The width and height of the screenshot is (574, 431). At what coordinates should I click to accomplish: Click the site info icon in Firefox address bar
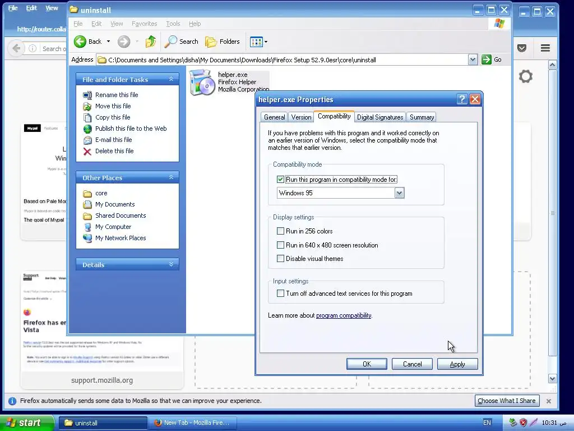pos(33,48)
